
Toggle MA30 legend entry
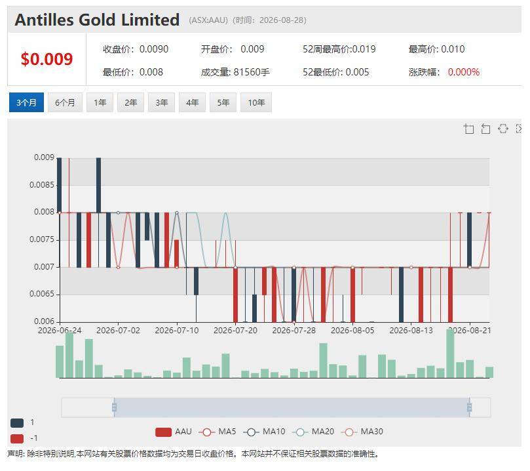pos(362,432)
